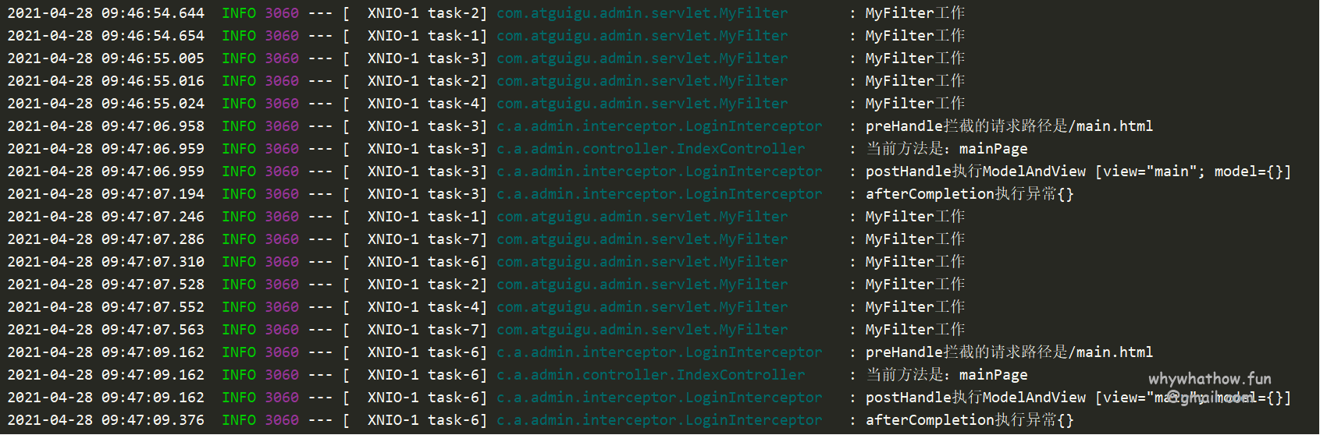The height and width of the screenshot is (435, 1320).
Task: Click the process ID 3060 at 09:47:07.528
Action: click(x=281, y=285)
